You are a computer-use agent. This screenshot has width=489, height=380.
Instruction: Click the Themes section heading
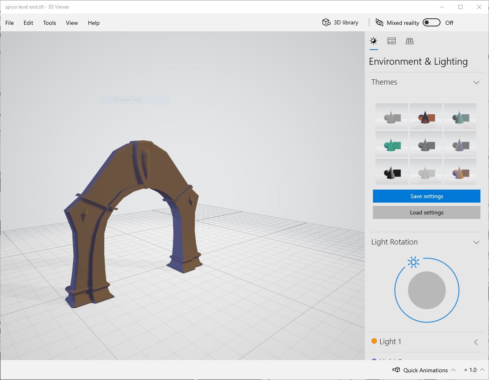384,82
